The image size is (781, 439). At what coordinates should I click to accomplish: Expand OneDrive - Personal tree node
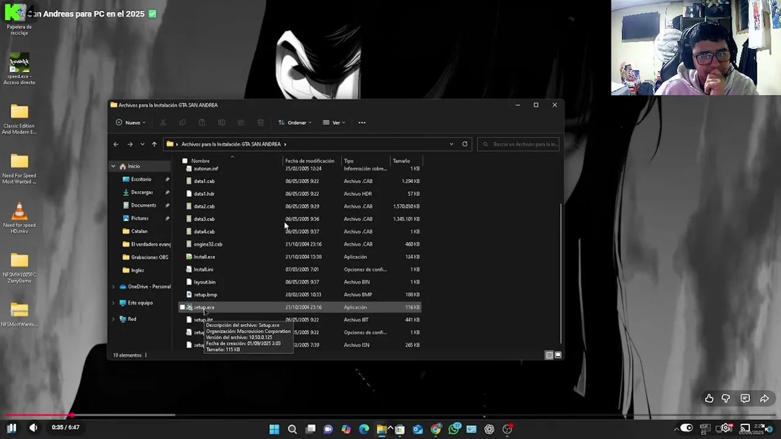pyautogui.click(x=113, y=287)
